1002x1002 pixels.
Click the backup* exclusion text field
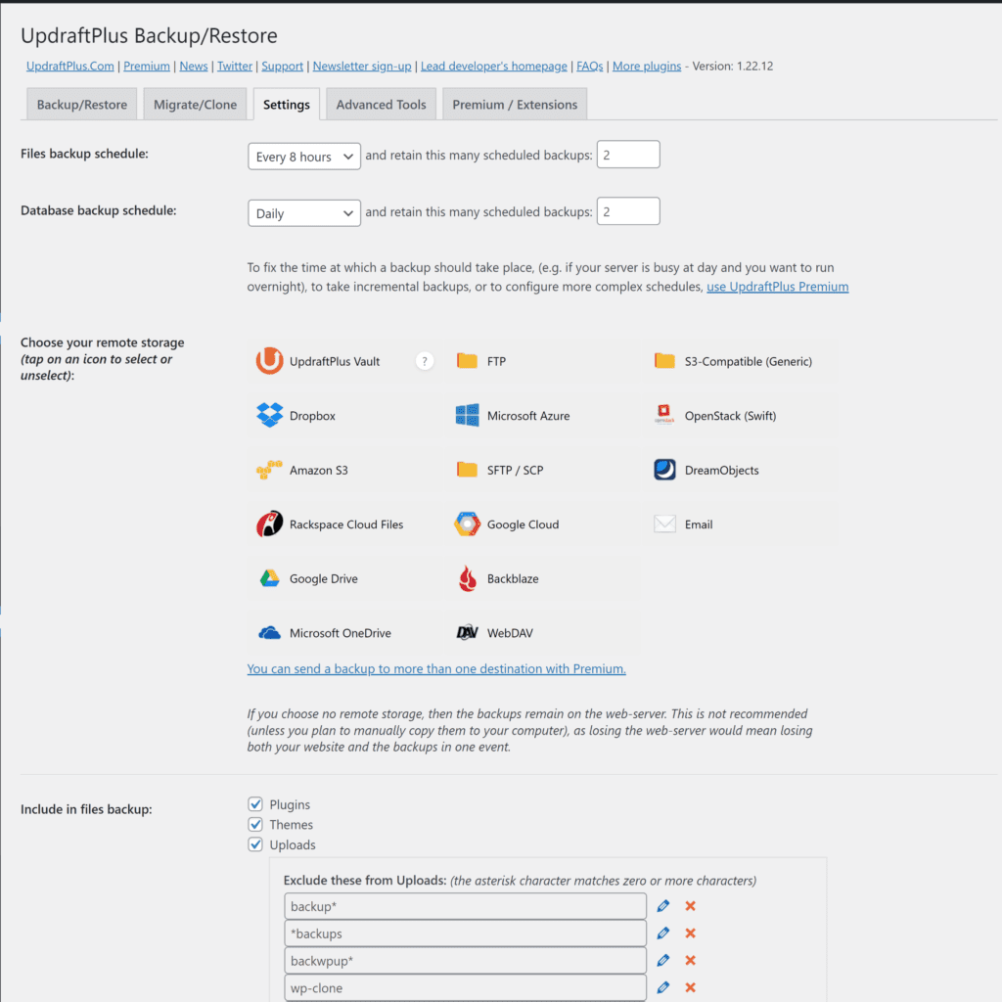pyautogui.click(x=465, y=906)
